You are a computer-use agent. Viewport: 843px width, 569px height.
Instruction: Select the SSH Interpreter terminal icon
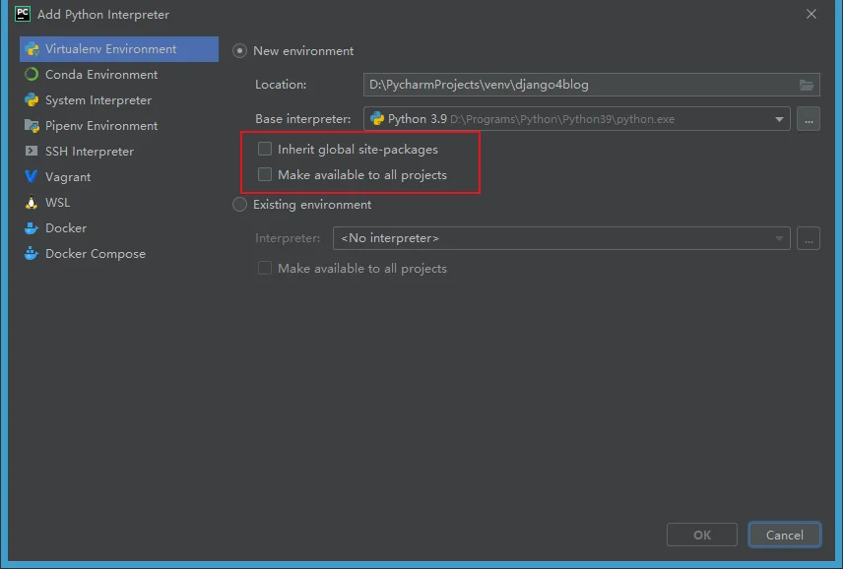[x=32, y=151]
